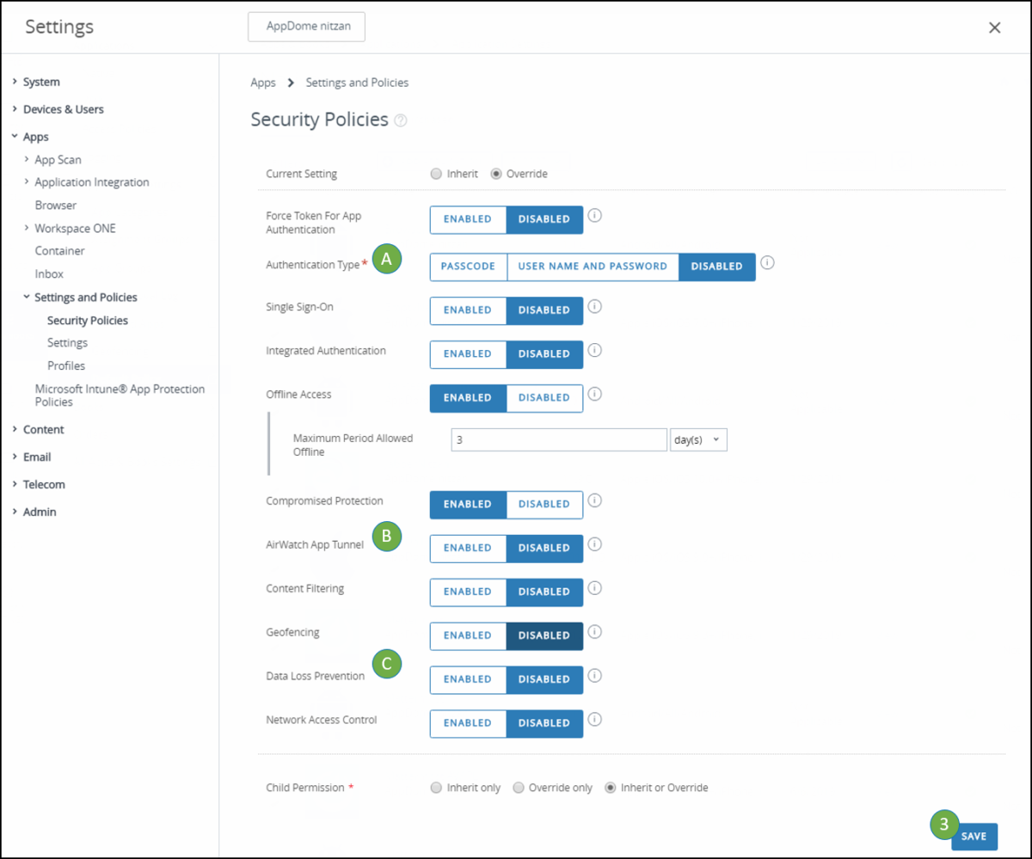Click info icon next to Single Sign-On
The image size is (1032, 859).
[x=594, y=307]
